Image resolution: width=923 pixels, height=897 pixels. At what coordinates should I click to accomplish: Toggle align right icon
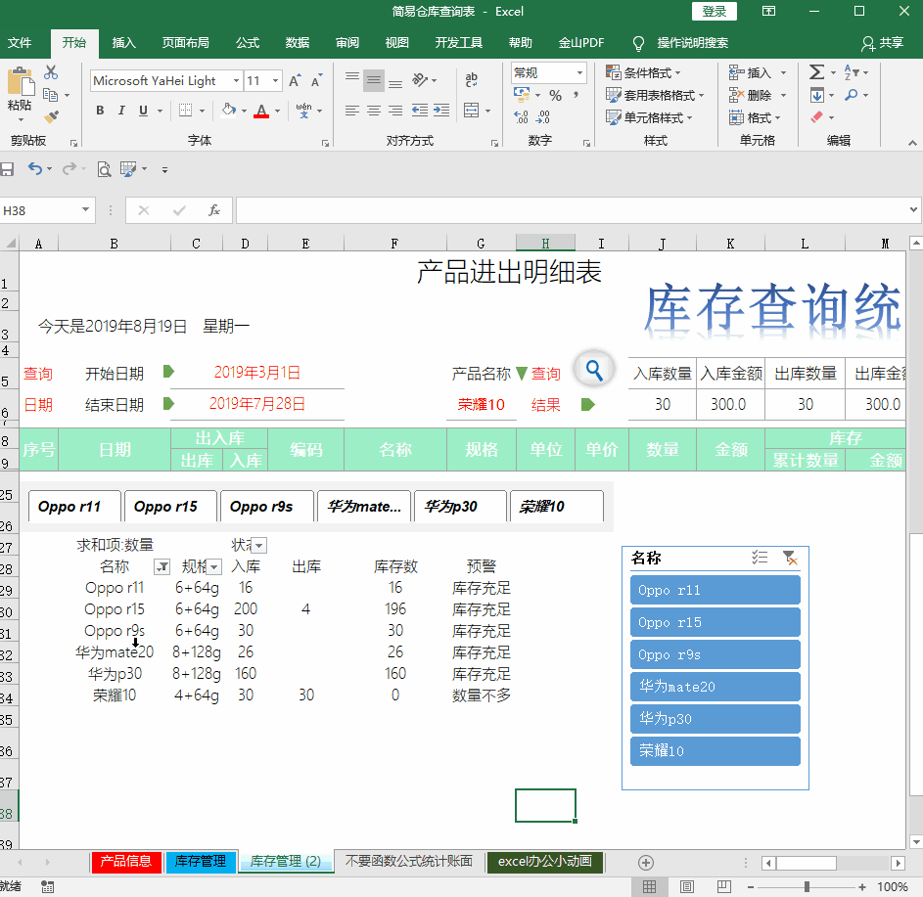tap(395, 111)
